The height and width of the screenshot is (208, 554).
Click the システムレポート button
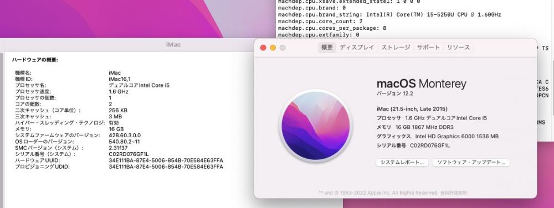click(402, 163)
